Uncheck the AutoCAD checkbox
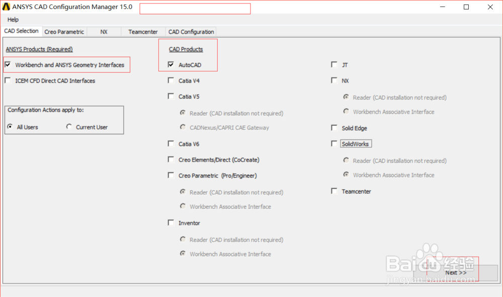Viewport: 503px width, 297px height. [x=171, y=65]
